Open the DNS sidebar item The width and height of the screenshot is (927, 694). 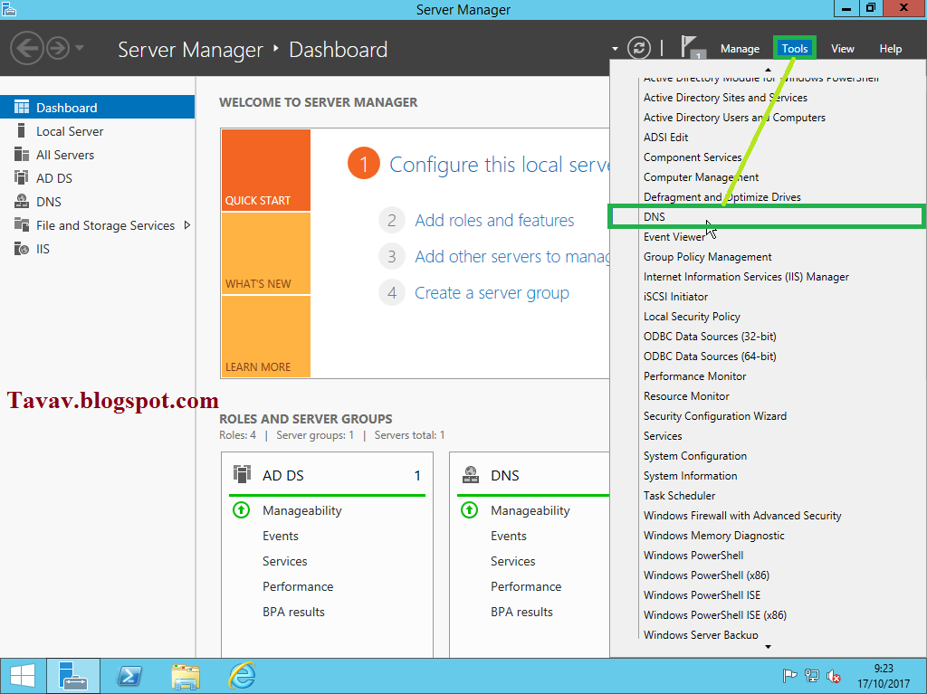[49, 202]
